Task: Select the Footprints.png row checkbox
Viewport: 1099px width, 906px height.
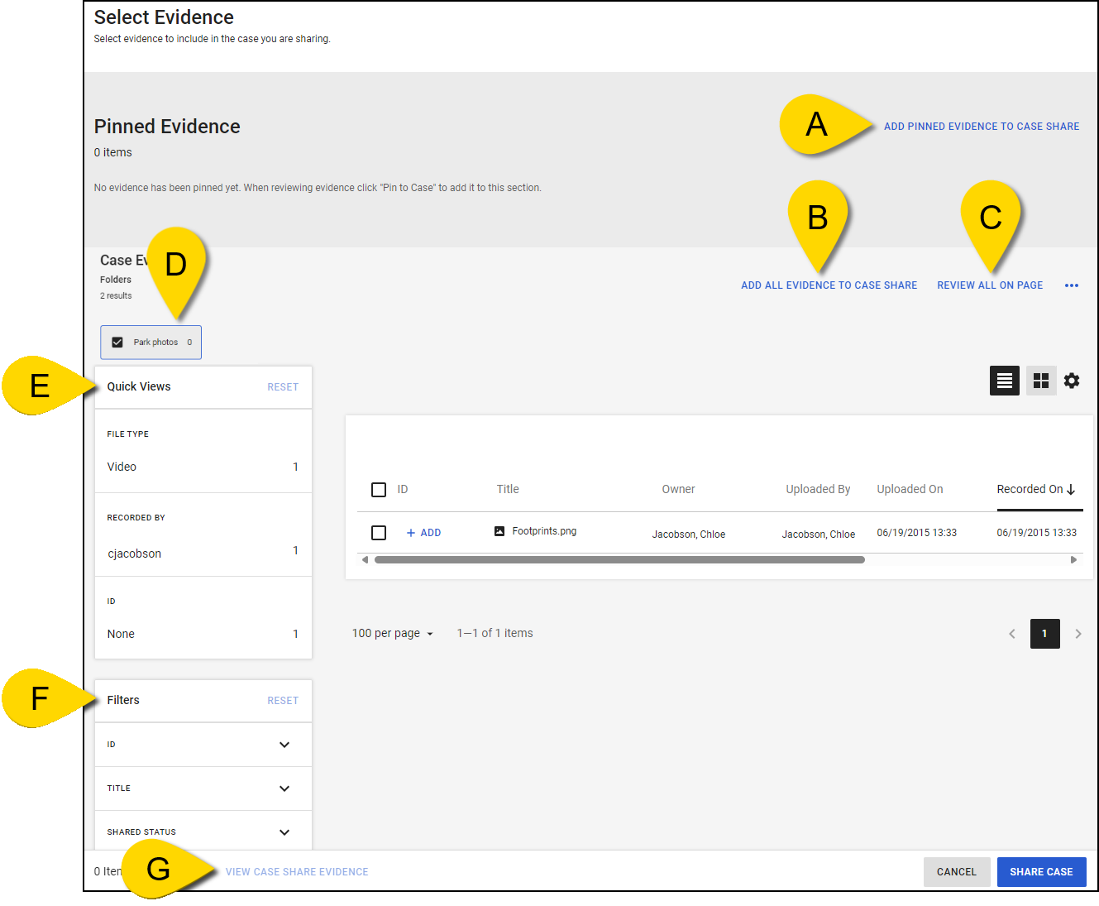Action: click(379, 533)
